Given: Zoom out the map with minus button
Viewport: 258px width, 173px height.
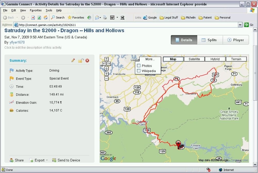Looking at the screenshot, I should (106, 78).
